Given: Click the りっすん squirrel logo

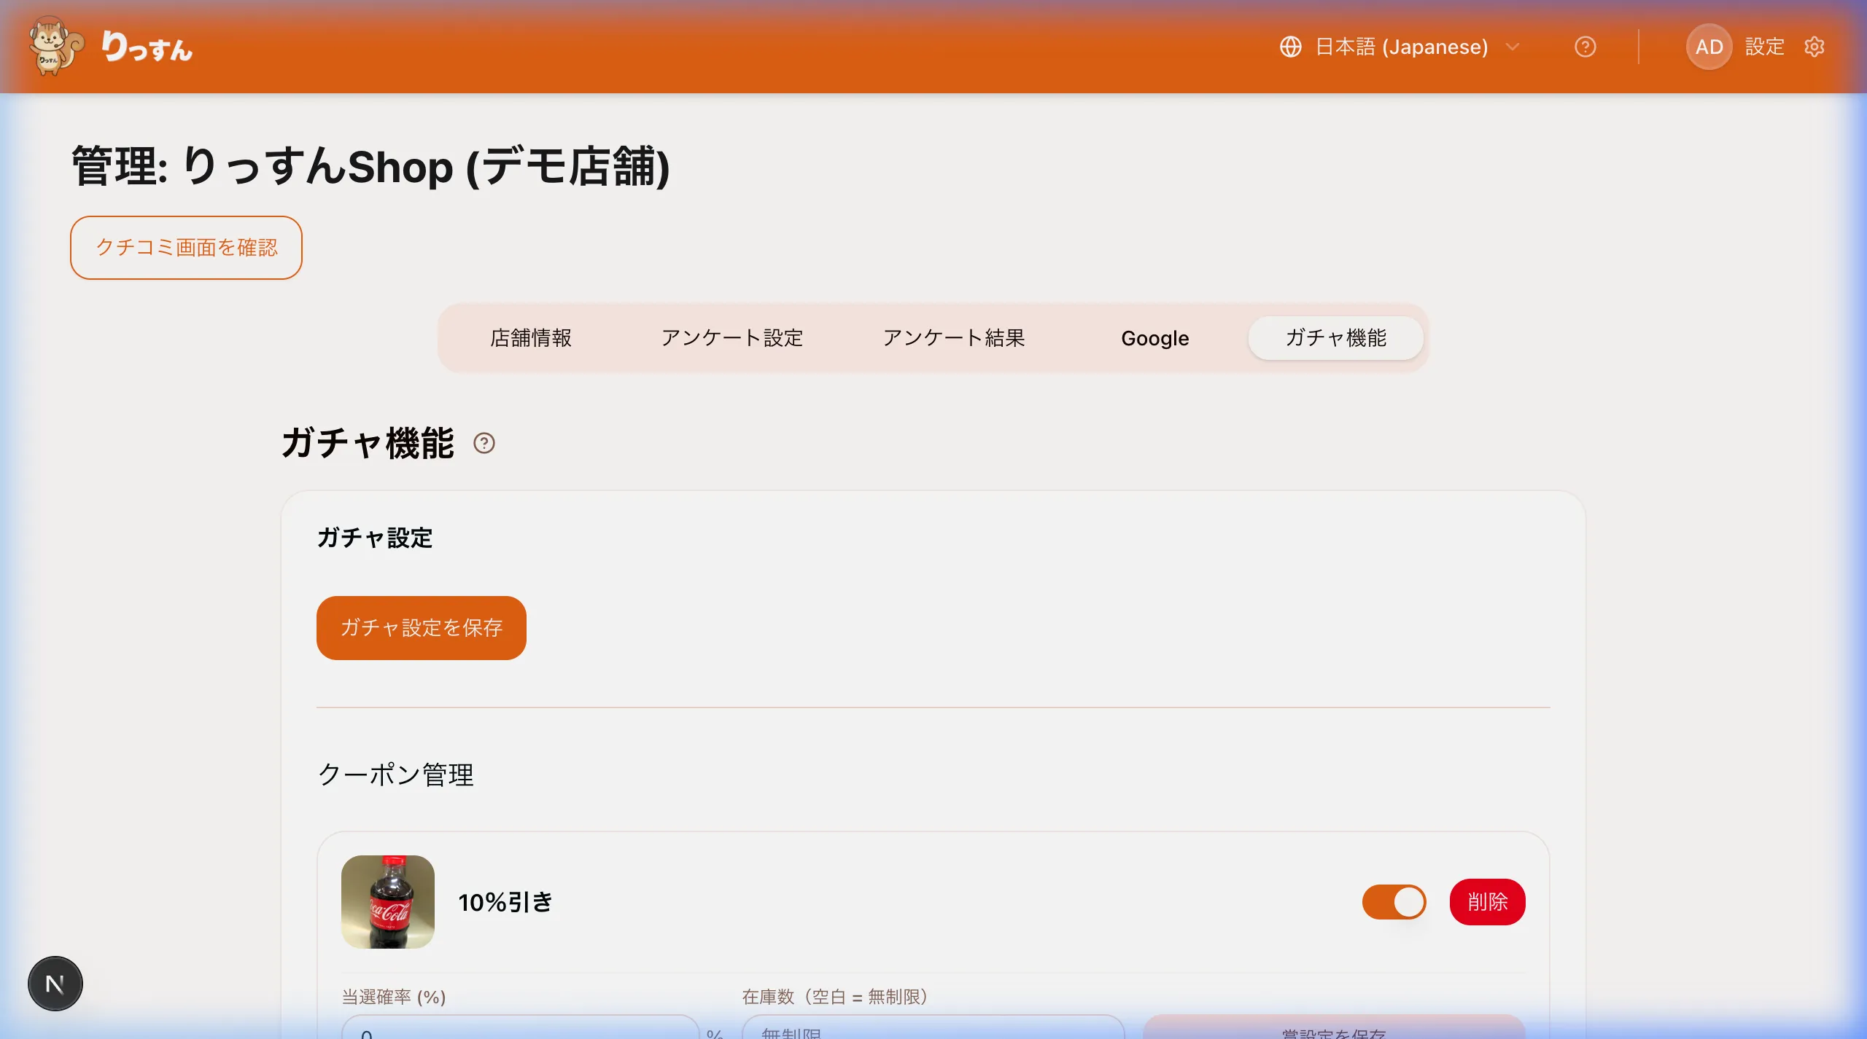Looking at the screenshot, I should 53,46.
